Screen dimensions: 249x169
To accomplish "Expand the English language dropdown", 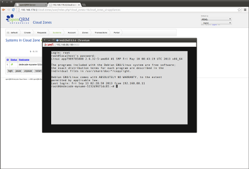I will point(216,23).
